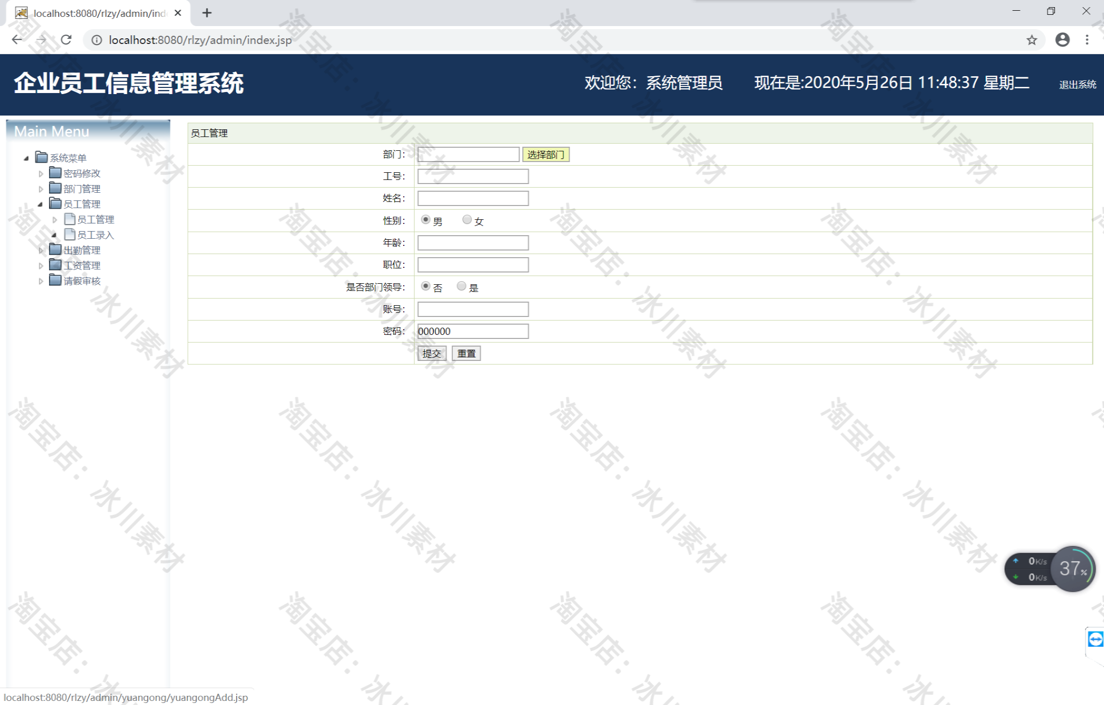Open 密码修改 menu item
The image size is (1104, 705).
(82, 173)
